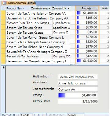Viewport: 110px width, 116px height.
Task: Click the date field showing 1/15/2006
Action: [78, 101]
